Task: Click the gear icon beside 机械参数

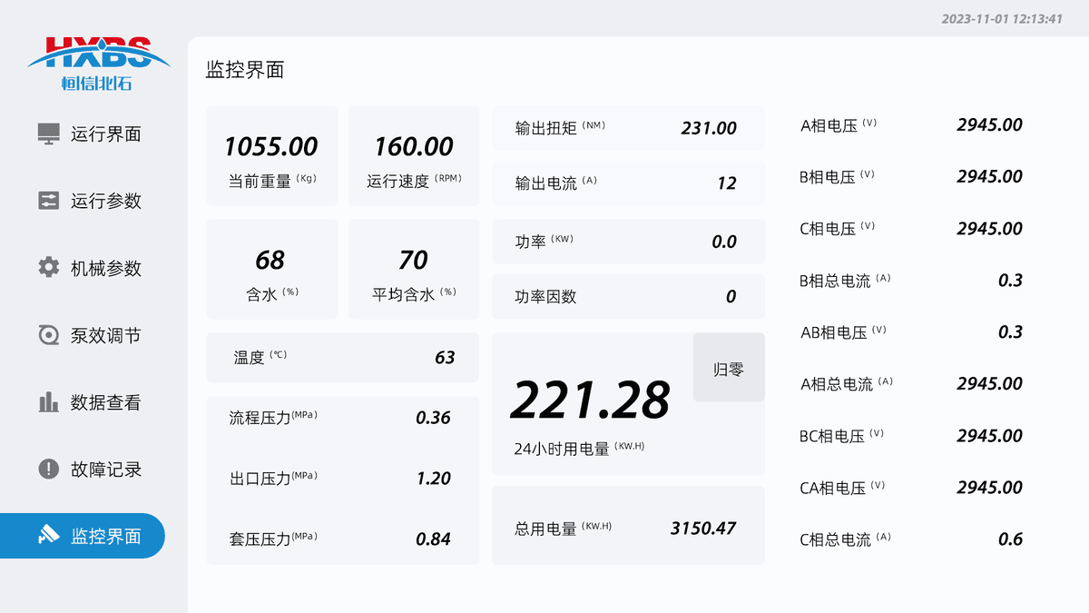Action: click(48, 268)
